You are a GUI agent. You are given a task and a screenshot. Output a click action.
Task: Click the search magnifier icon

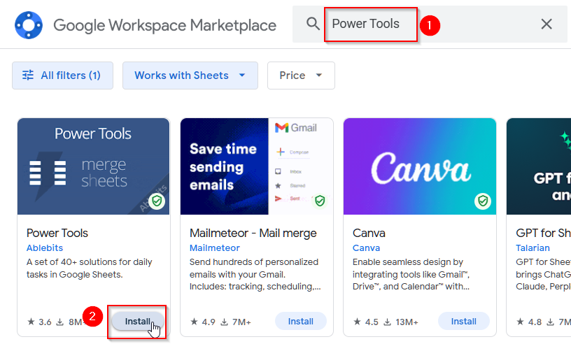click(313, 24)
